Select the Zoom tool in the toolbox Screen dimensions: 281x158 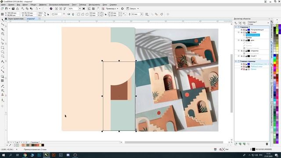pos(3,34)
